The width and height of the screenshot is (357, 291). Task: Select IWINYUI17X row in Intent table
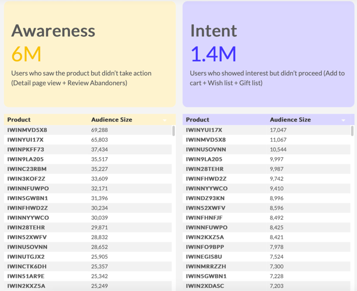266,130
